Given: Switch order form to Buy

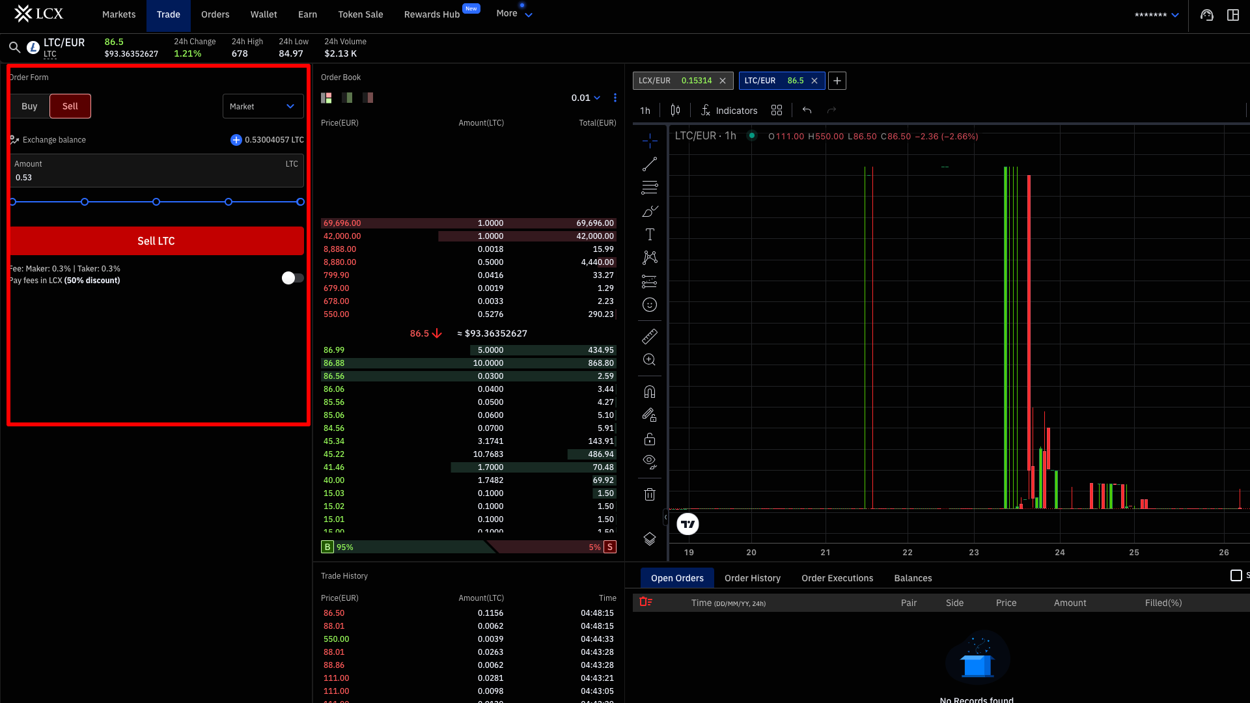Looking at the screenshot, I should [x=29, y=106].
